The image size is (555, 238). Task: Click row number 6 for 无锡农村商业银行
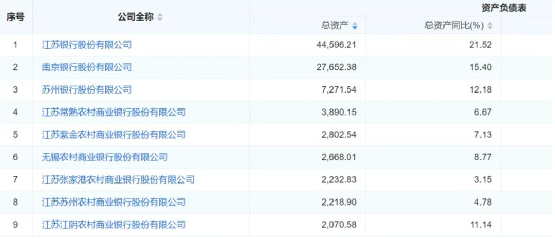click(x=15, y=157)
